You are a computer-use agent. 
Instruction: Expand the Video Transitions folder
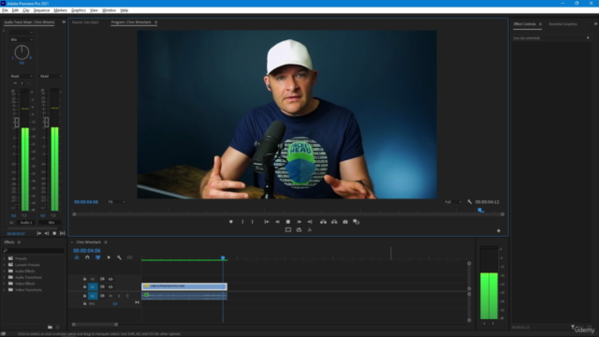(5, 290)
